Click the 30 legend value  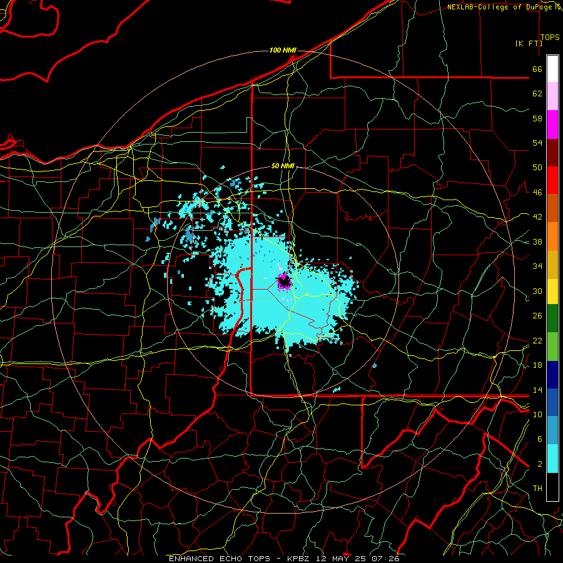(537, 291)
